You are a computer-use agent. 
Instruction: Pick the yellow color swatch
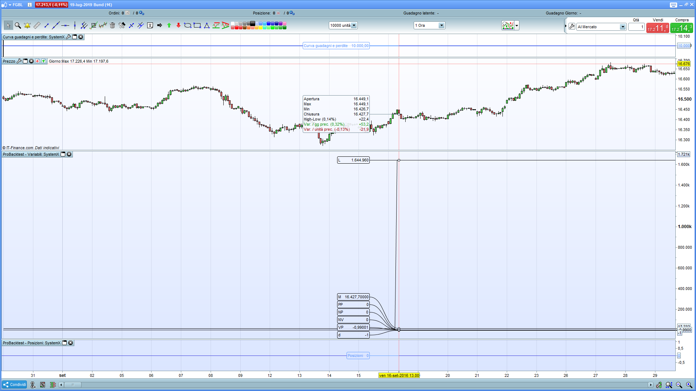click(x=261, y=28)
